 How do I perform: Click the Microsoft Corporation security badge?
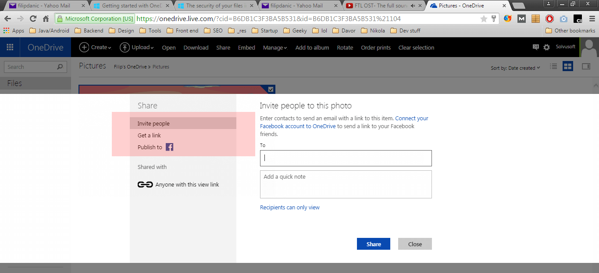pos(95,19)
